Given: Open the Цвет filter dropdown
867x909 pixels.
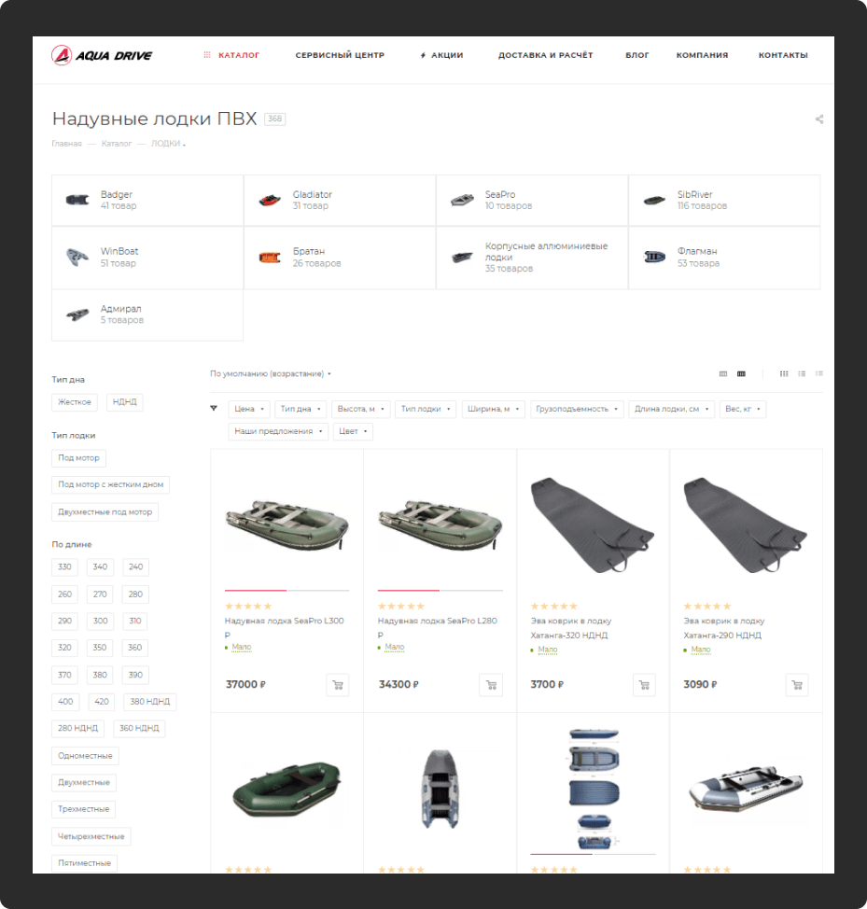Looking at the screenshot, I should 353,432.
